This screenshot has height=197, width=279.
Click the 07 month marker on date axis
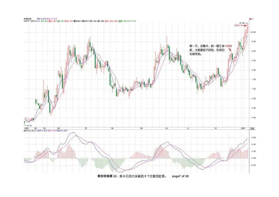click(x=86, y=128)
